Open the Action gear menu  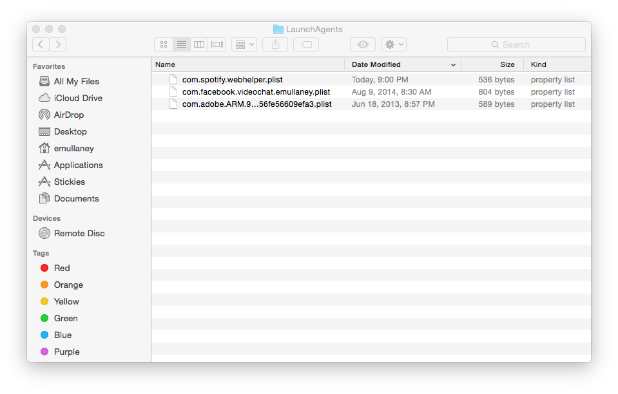tap(394, 44)
